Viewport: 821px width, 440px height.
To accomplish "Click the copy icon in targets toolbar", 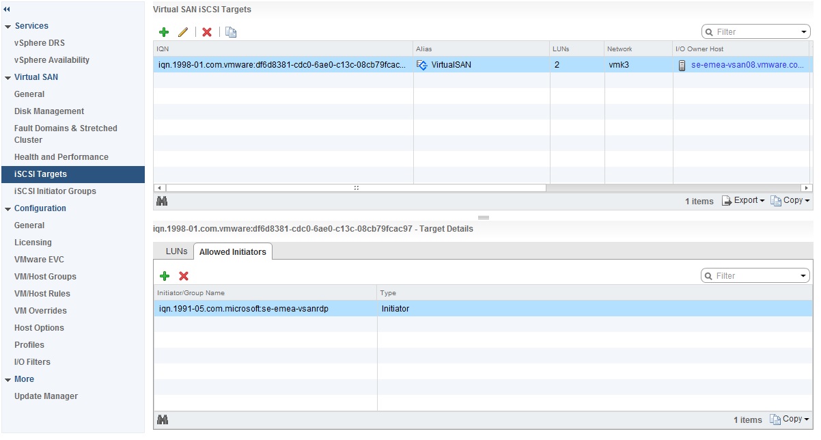I will pyautogui.click(x=231, y=32).
